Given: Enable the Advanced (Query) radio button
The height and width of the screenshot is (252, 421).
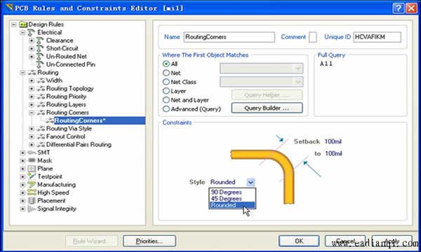Looking at the screenshot, I should point(166,109).
